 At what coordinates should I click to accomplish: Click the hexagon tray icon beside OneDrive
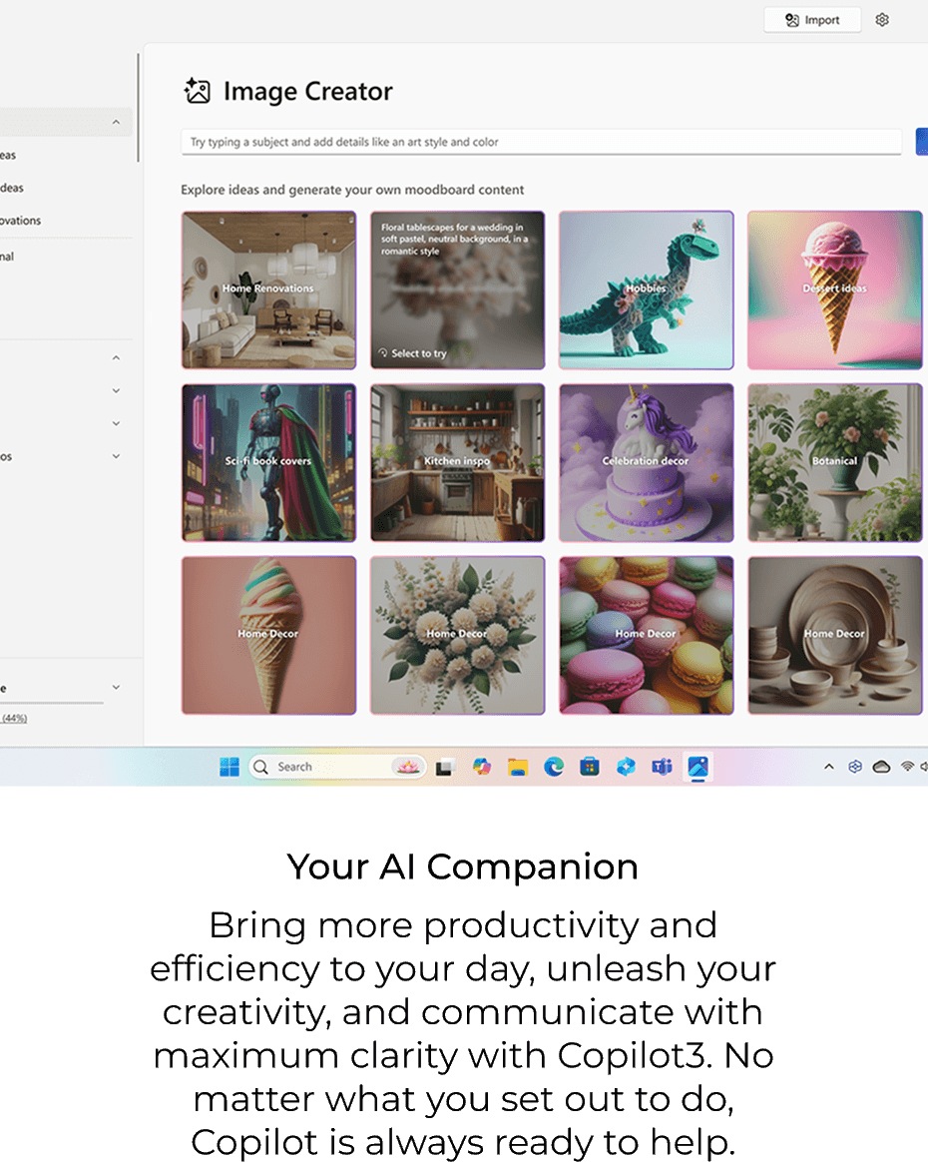[x=855, y=767]
